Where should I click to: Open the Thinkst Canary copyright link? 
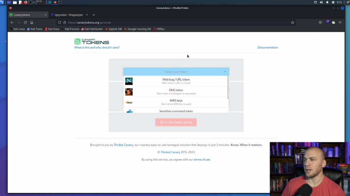pos(170,152)
